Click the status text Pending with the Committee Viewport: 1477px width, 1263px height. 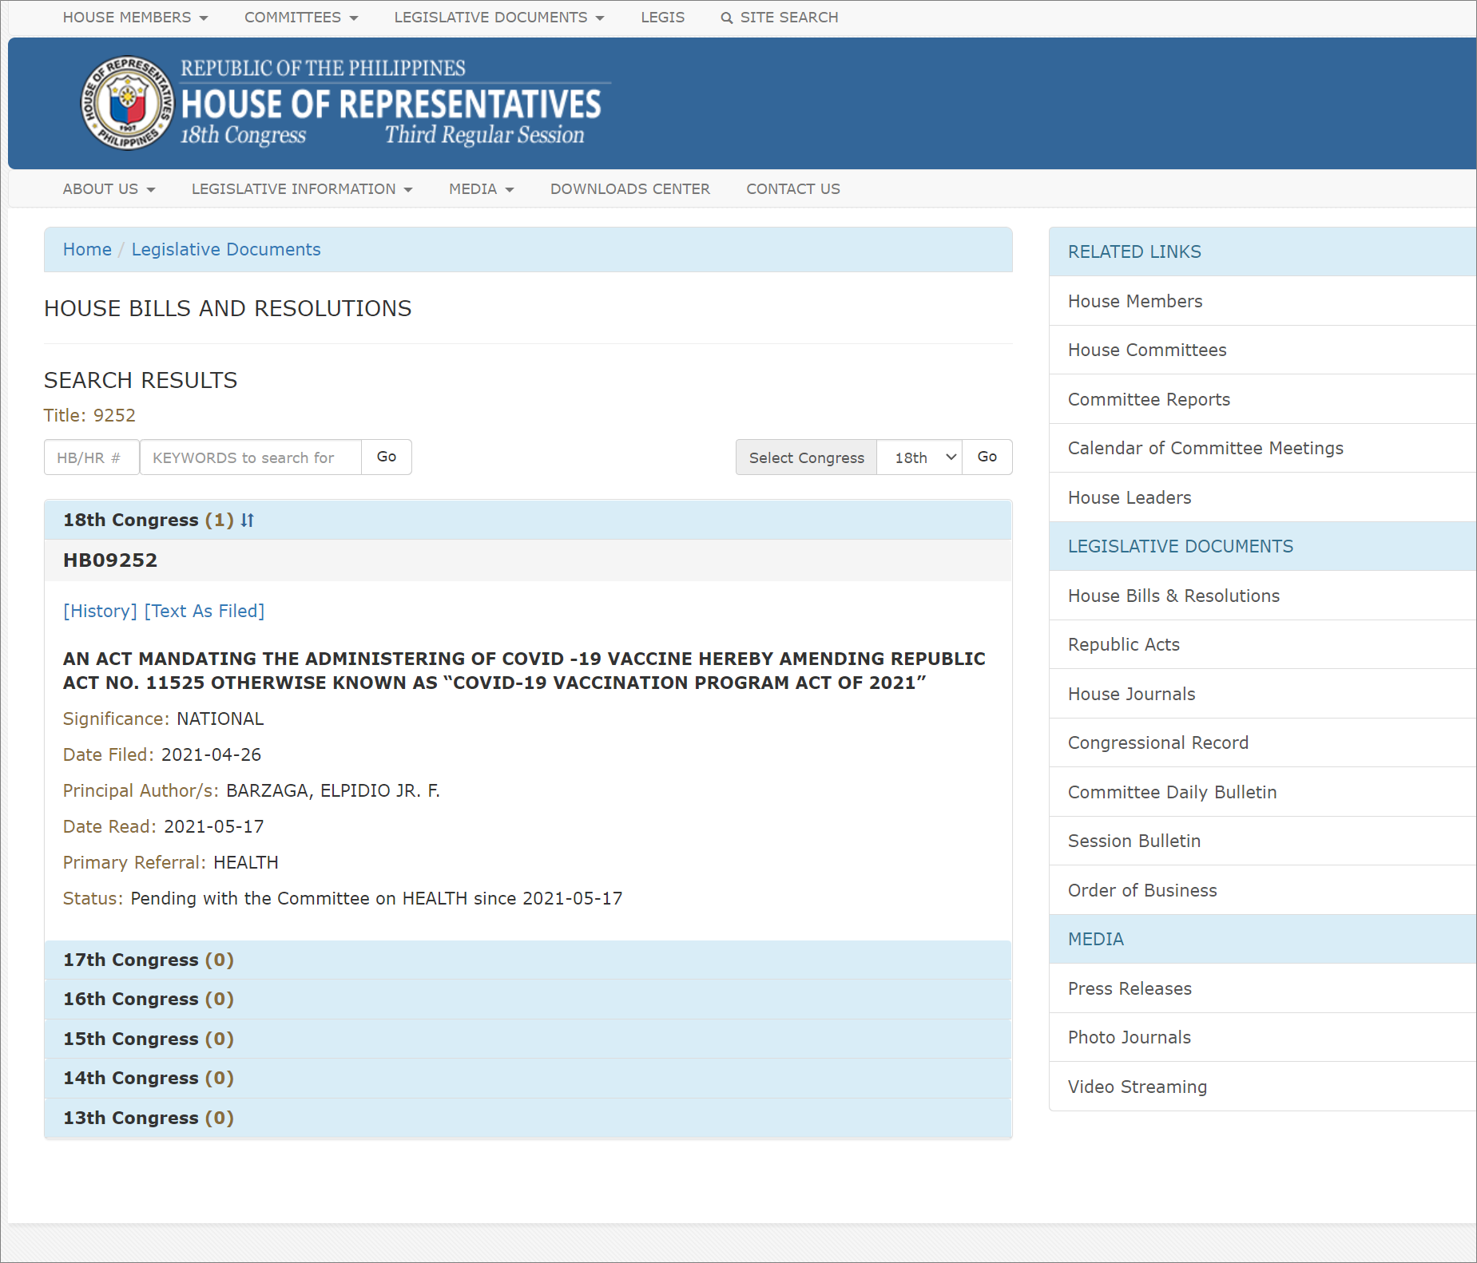pyautogui.click(x=376, y=898)
